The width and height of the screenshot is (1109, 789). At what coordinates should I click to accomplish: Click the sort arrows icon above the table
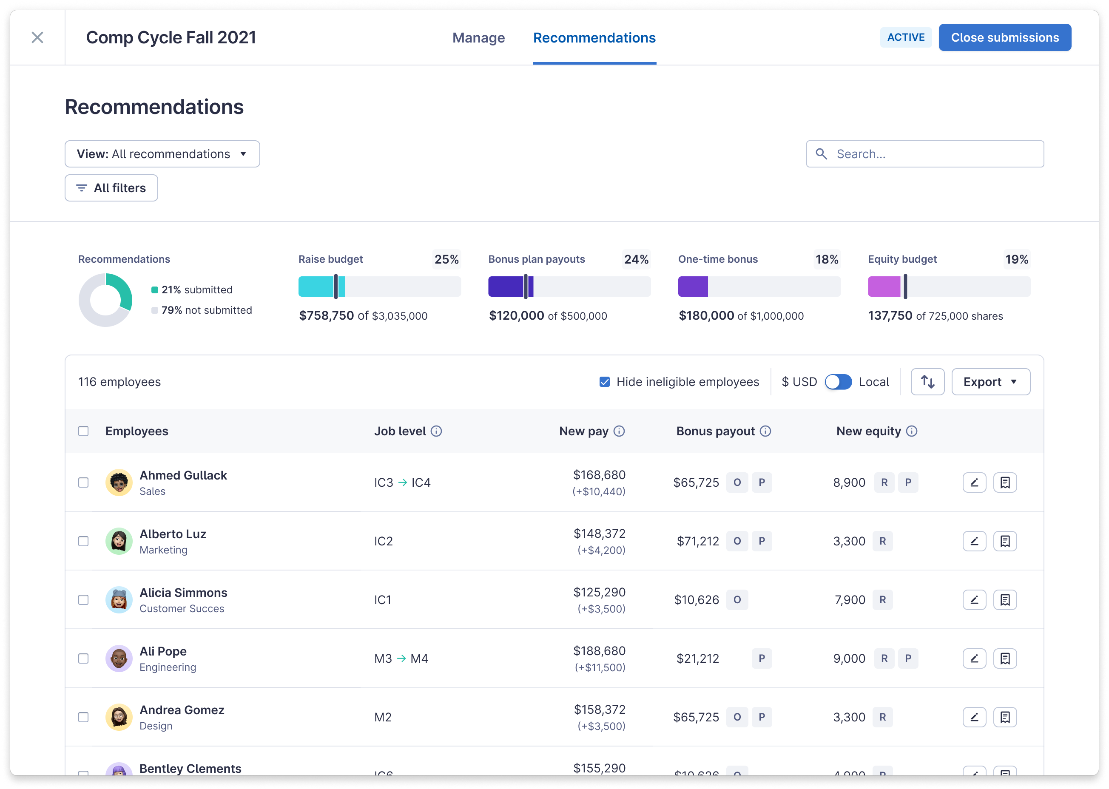click(927, 382)
